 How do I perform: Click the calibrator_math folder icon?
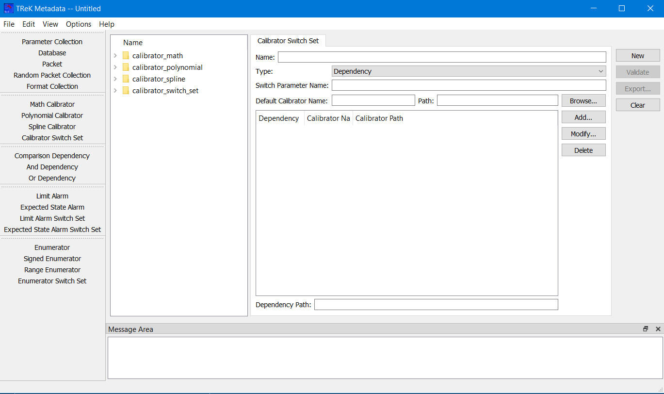point(126,56)
